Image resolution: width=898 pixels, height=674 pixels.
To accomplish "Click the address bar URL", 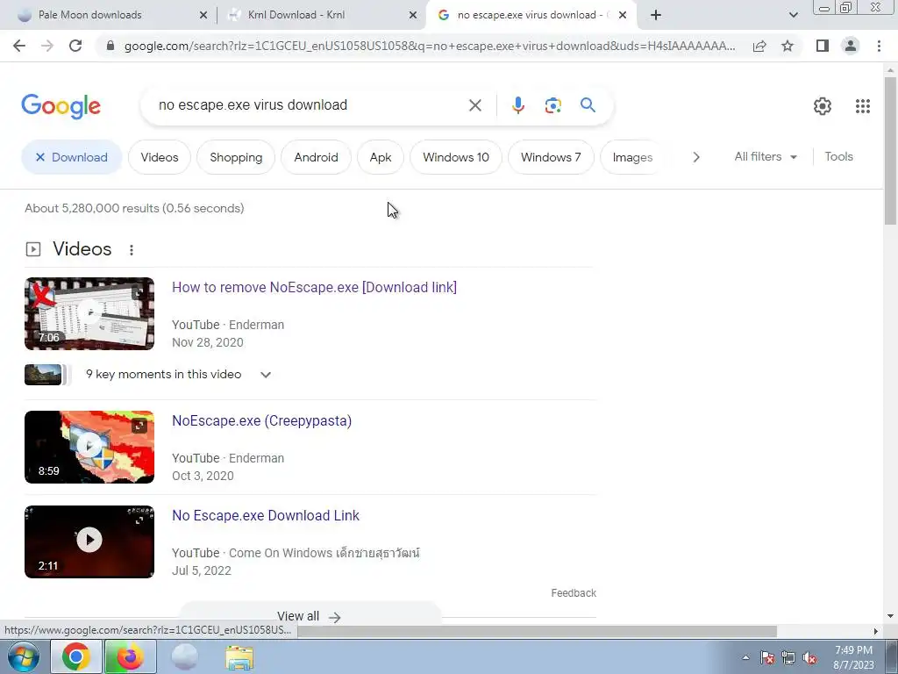I will point(430,46).
